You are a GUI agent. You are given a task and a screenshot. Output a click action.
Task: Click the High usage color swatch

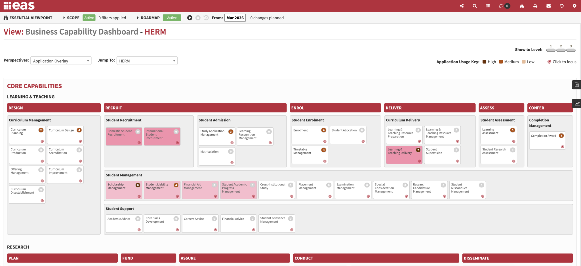pyautogui.click(x=485, y=62)
